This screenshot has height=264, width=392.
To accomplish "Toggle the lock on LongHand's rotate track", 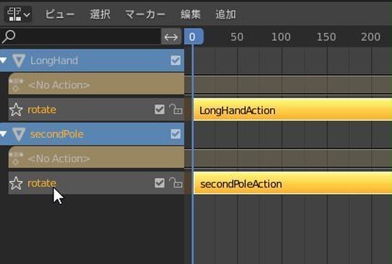I will (176, 109).
